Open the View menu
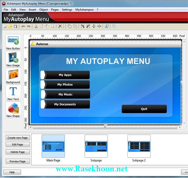The width and height of the screenshot is (188, 178). 23,10
